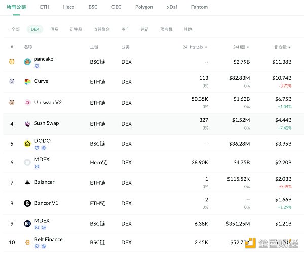Select the 借贷 category filter

click(x=54, y=30)
